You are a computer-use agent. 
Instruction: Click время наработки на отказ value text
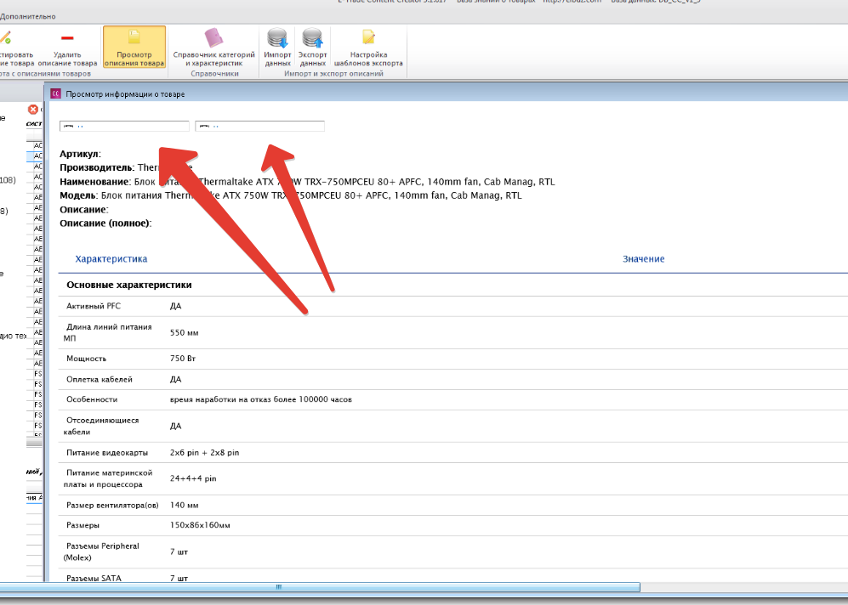260,399
